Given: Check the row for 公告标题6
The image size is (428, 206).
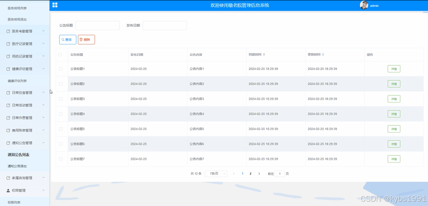Looking at the screenshot, I should (x=61, y=144).
